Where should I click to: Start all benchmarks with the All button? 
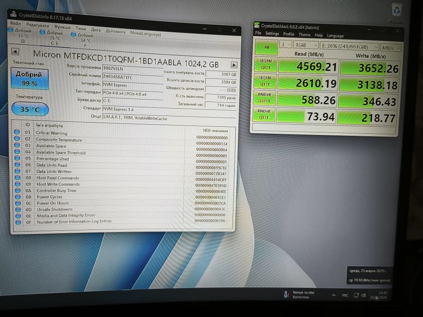(267, 47)
